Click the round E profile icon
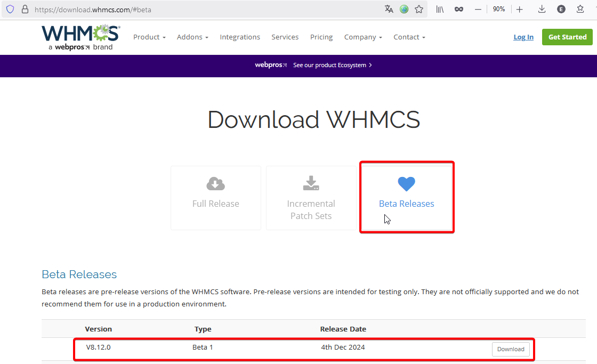Screen dimensions: 597x364 [x=561, y=9]
